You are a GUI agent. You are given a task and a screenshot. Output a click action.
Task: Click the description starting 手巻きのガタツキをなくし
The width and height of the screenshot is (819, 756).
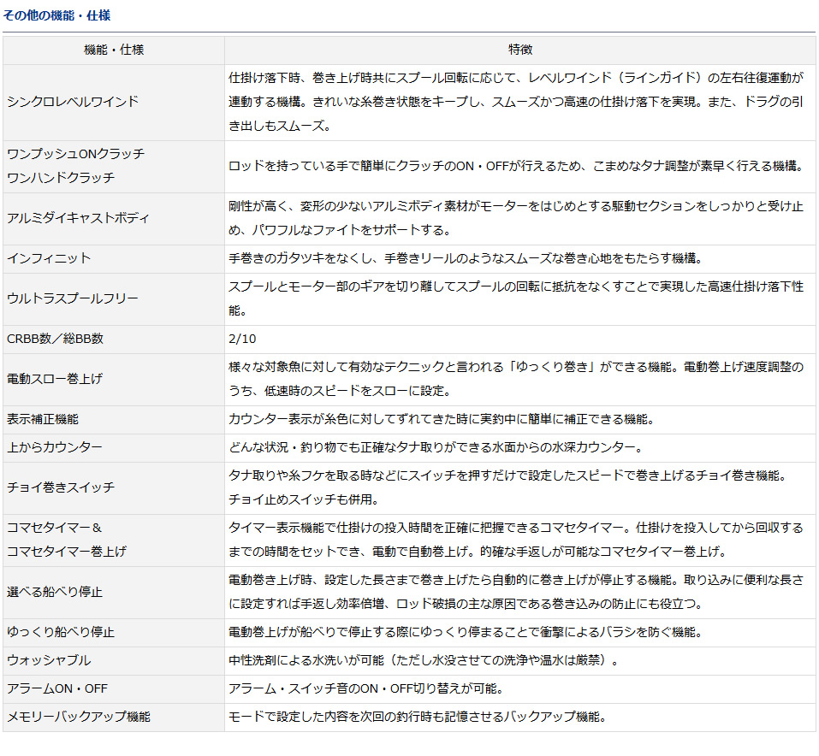tap(467, 258)
